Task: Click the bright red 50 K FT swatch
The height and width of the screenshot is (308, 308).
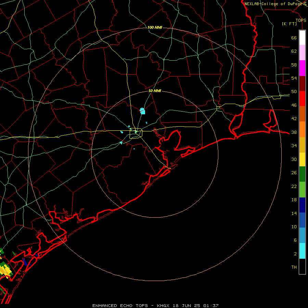Action: tap(302, 99)
